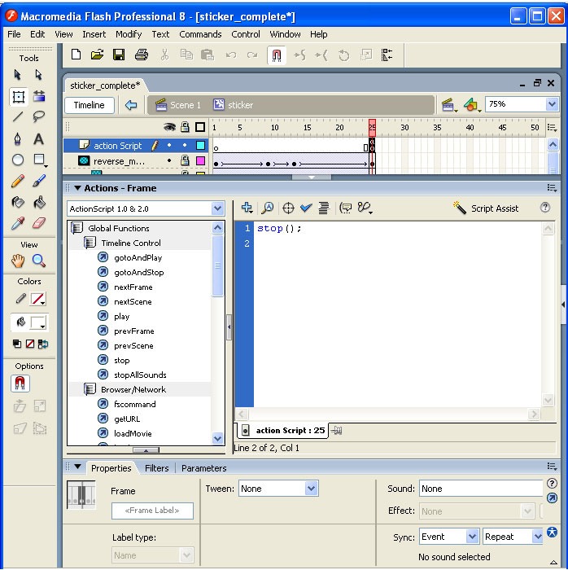Click the New document toolbar icon
Viewport: 568px width, 570px height.
tap(76, 55)
